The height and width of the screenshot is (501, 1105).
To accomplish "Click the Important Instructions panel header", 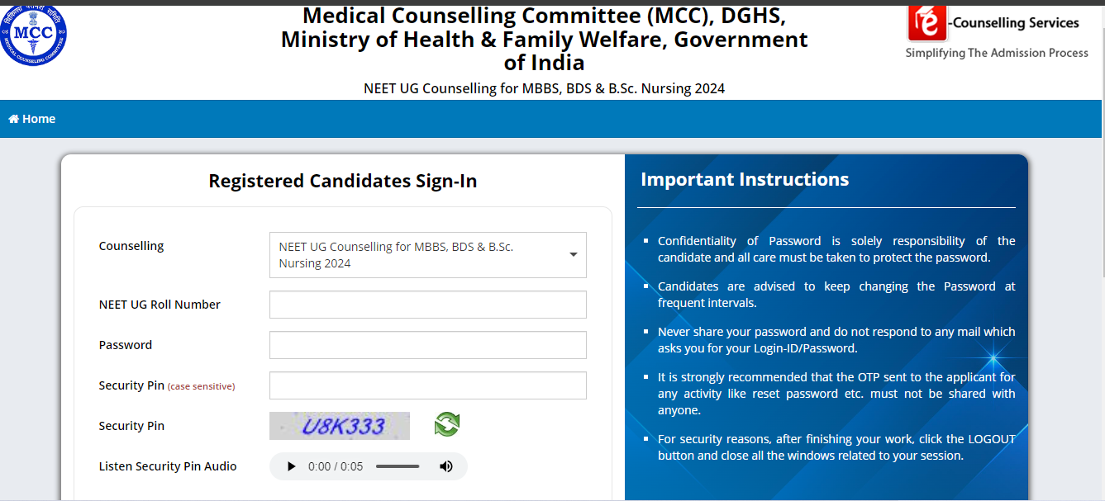I will (744, 179).
